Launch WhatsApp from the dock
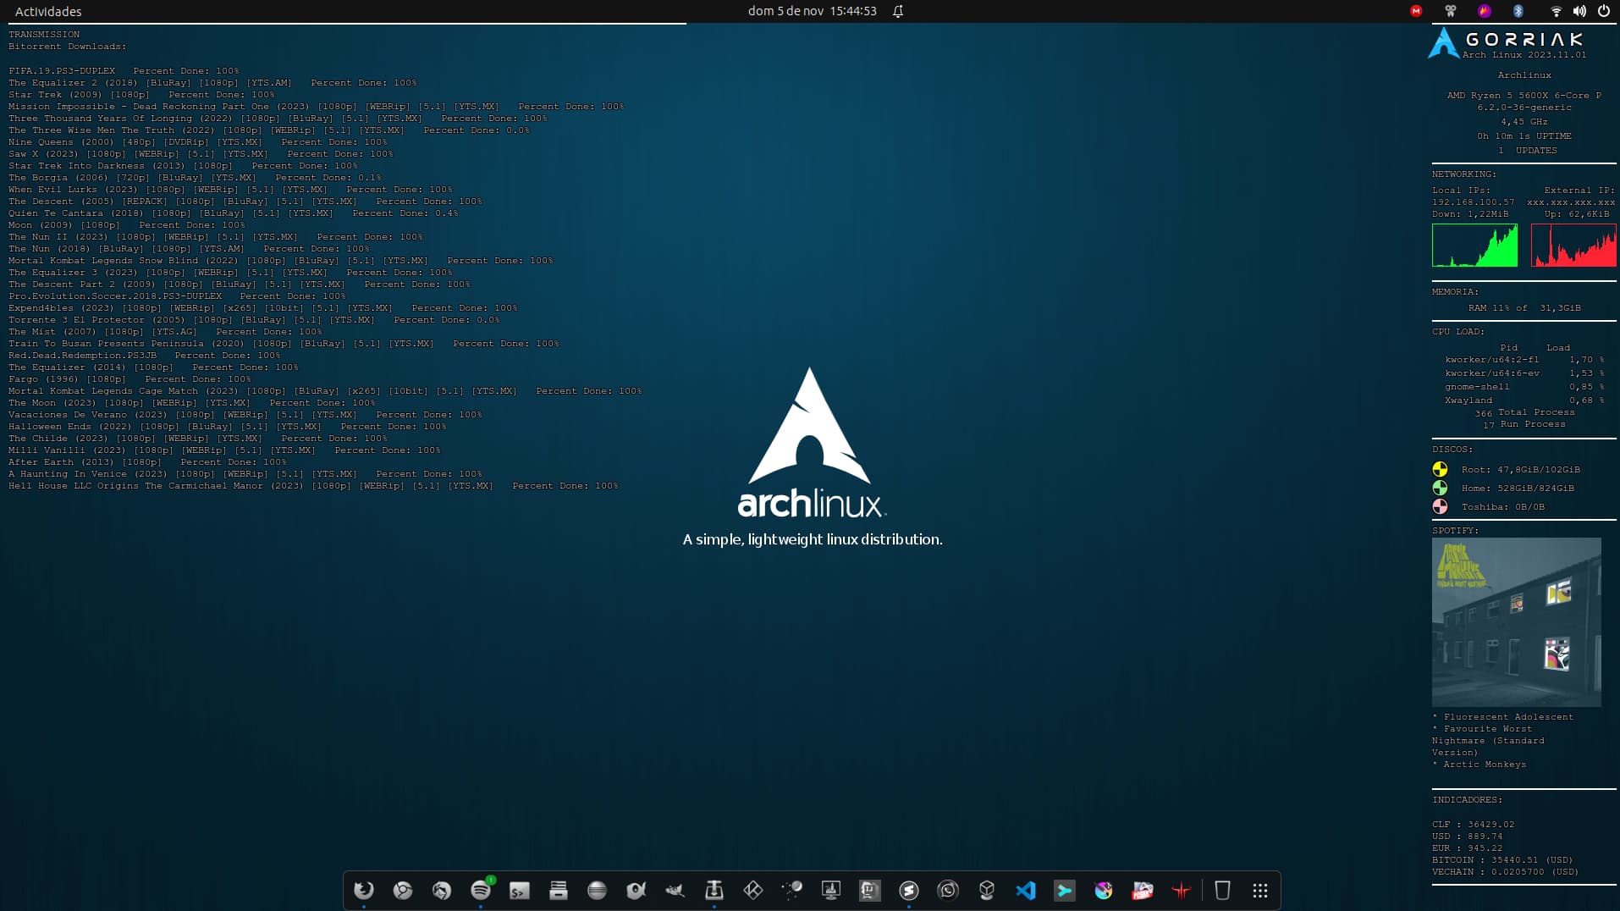The image size is (1620, 911). click(948, 890)
